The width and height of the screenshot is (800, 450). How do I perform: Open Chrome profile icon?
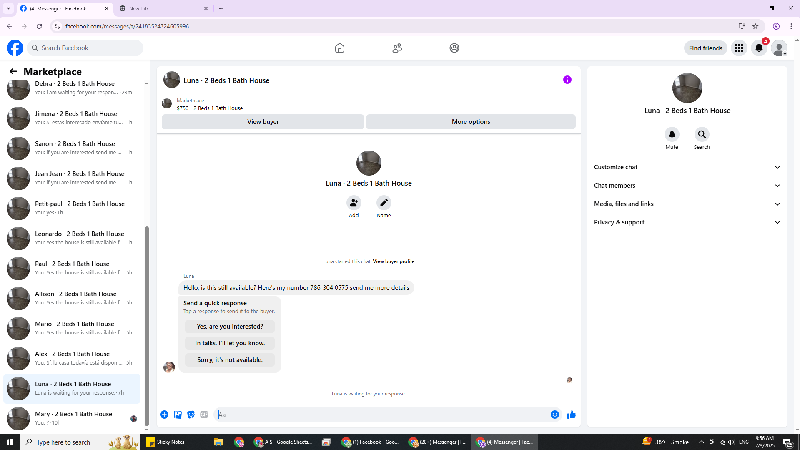(776, 26)
